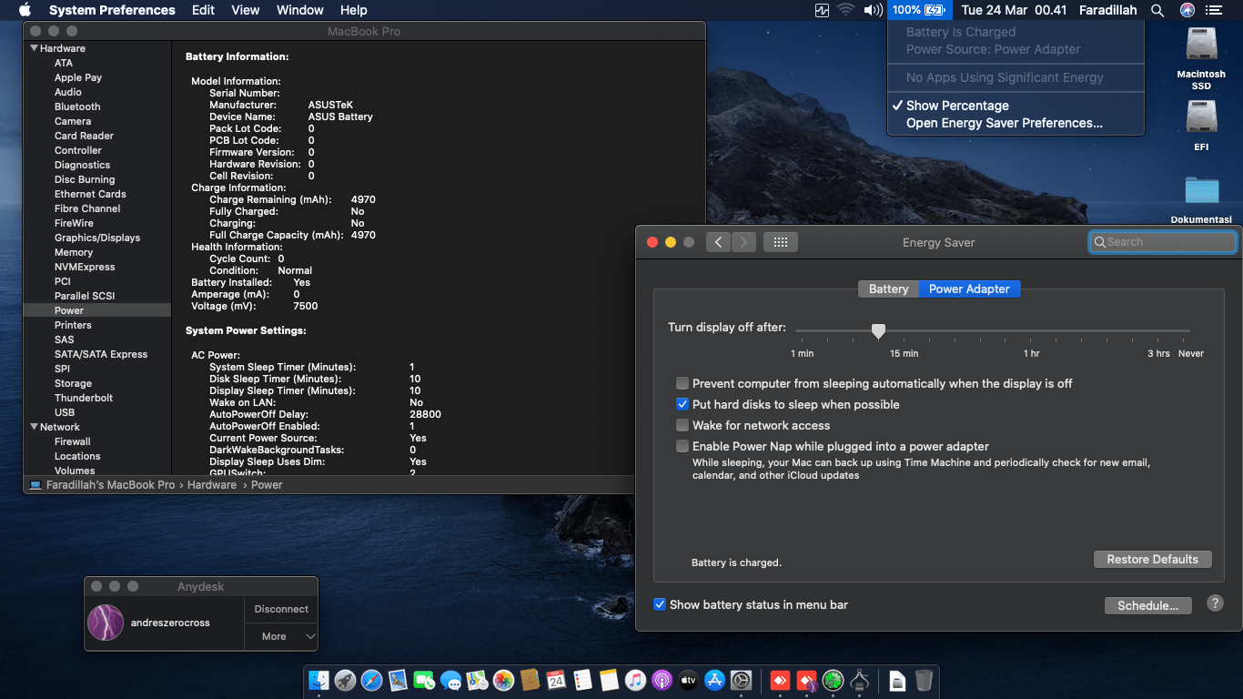1243x699 pixels.
Task: Open the View menu
Action: pos(246,10)
